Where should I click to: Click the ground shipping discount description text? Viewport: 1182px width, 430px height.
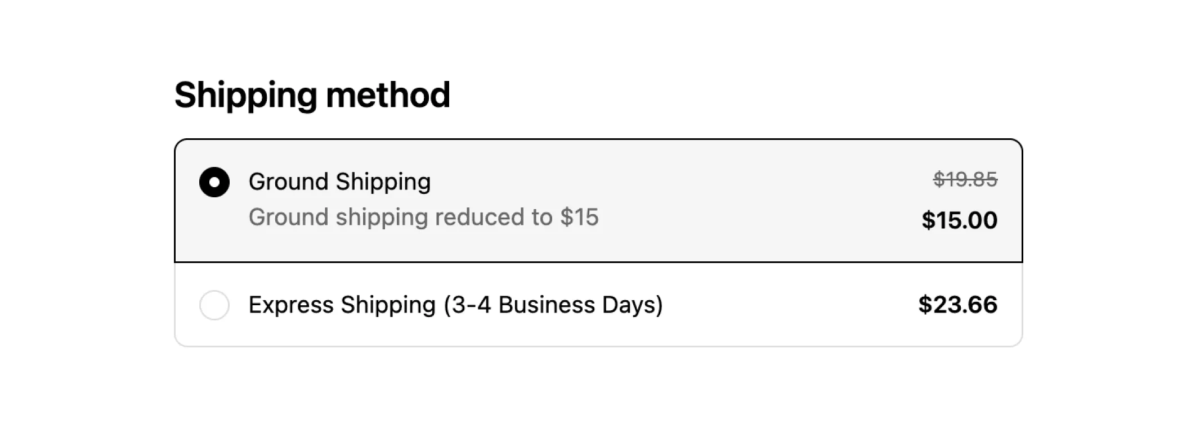click(x=424, y=216)
